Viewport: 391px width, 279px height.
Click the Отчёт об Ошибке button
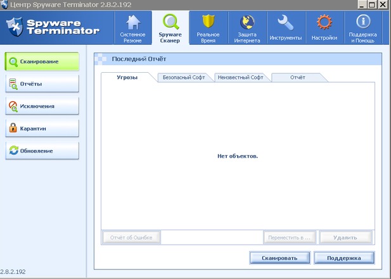131,237
